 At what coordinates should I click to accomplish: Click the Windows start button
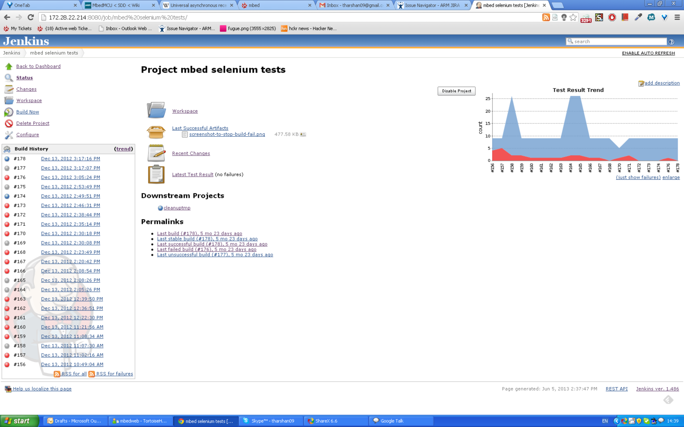point(19,421)
